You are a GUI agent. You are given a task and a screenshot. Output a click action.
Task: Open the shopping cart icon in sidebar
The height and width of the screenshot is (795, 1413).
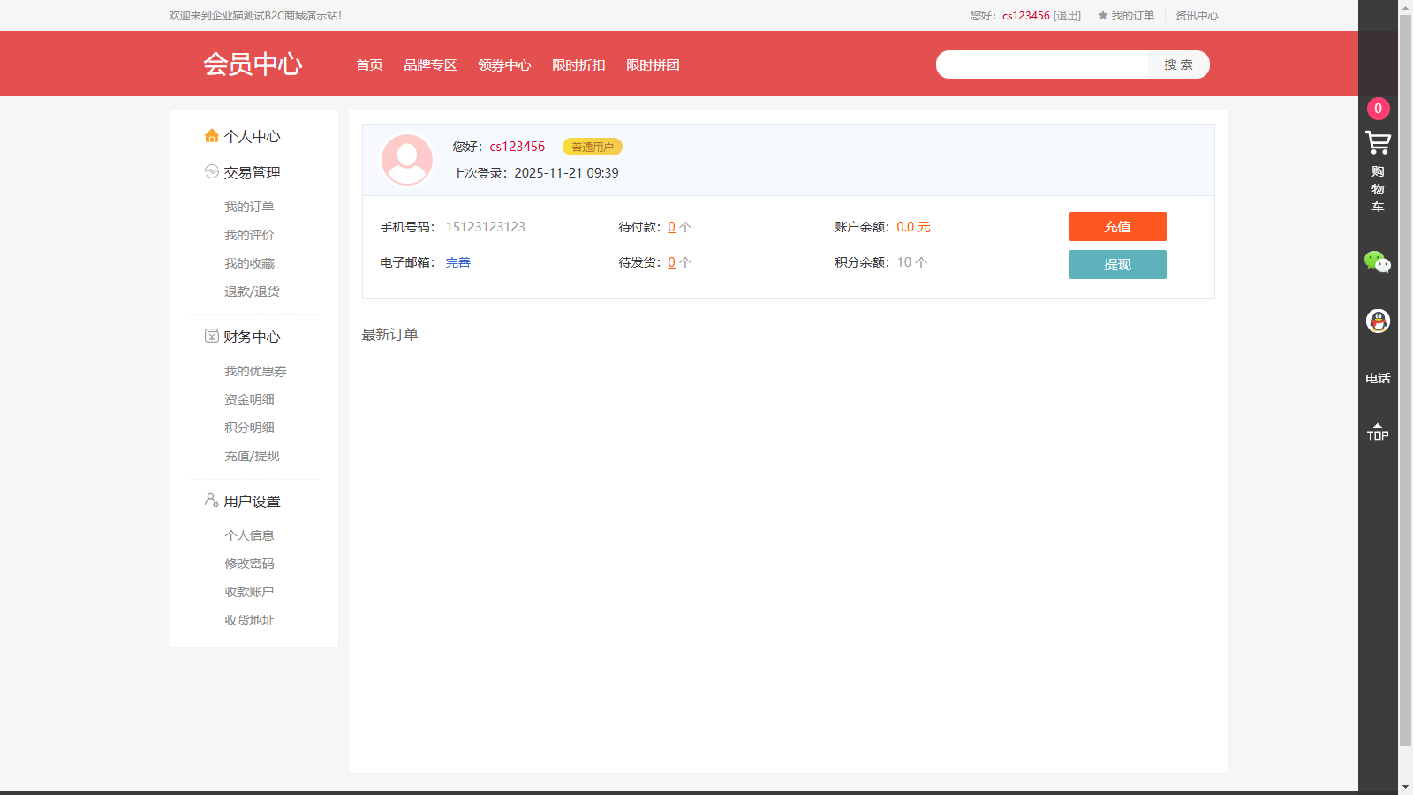coord(1378,143)
